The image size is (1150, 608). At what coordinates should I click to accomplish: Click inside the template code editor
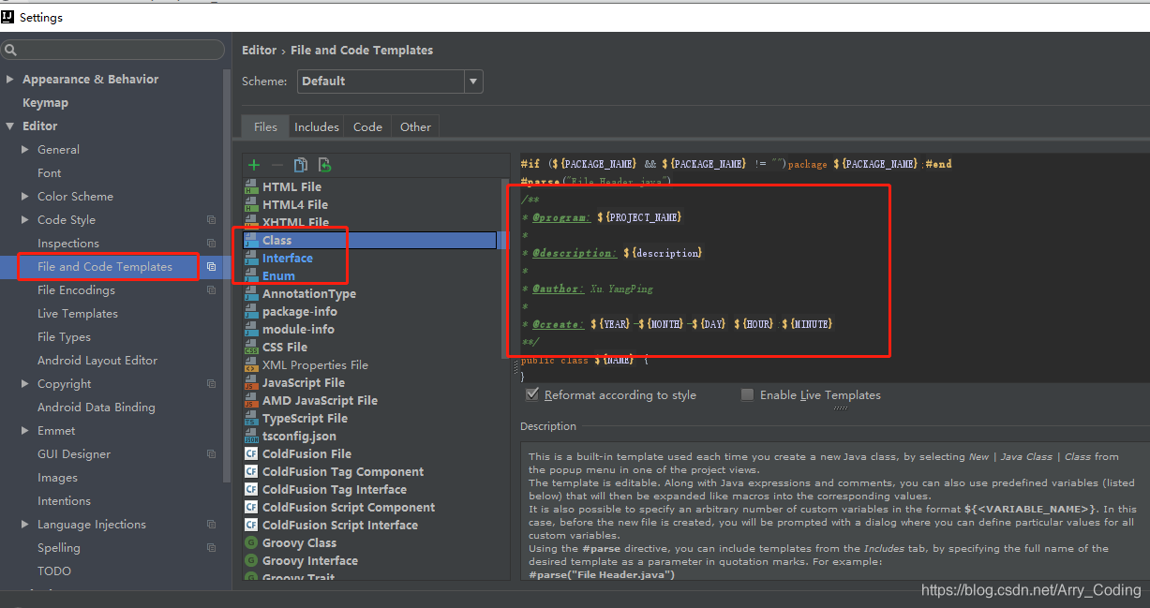(x=834, y=267)
